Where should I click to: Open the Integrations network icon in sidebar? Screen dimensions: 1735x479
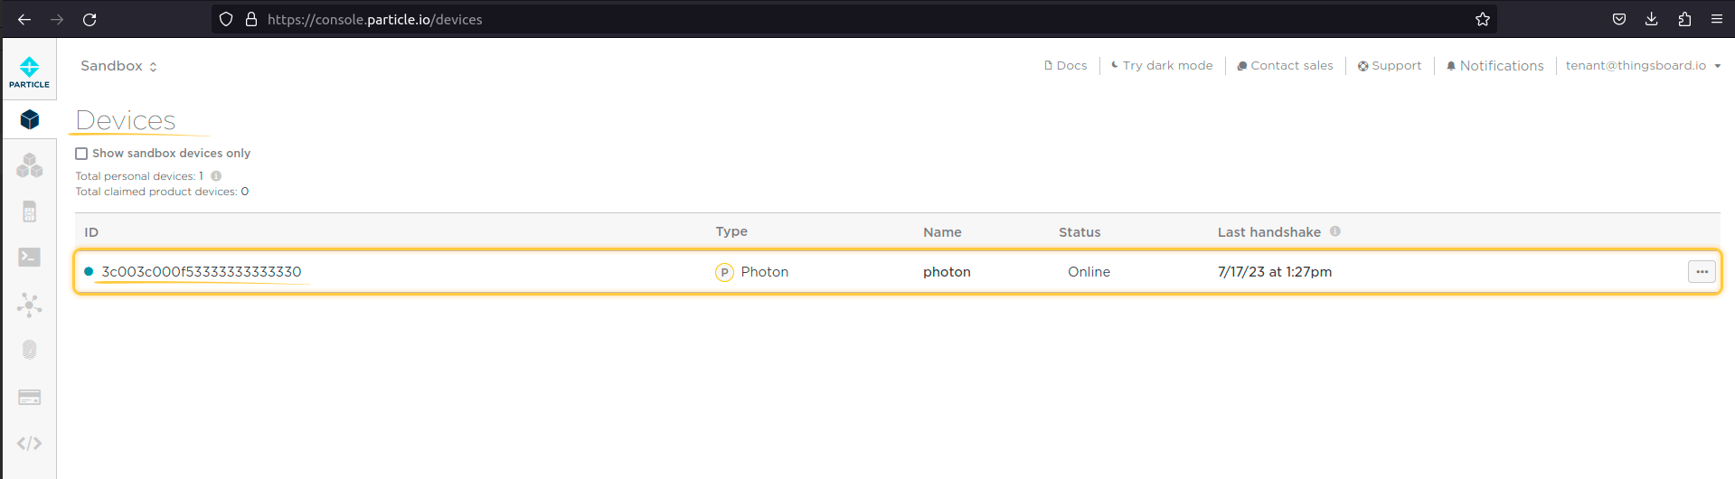pyautogui.click(x=29, y=305)
